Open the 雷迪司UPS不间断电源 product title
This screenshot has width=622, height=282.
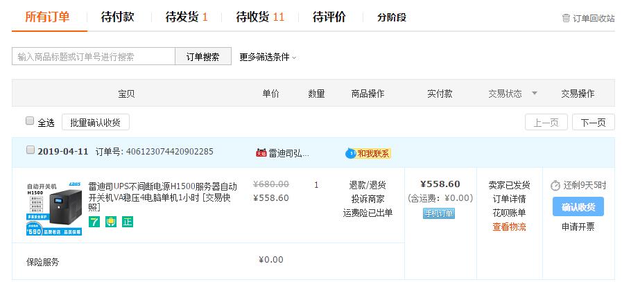coord(163,191)
